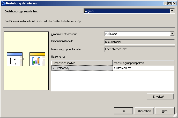
Task: Click the yellow measure group bar-chart icon
Action: (37, 59)
